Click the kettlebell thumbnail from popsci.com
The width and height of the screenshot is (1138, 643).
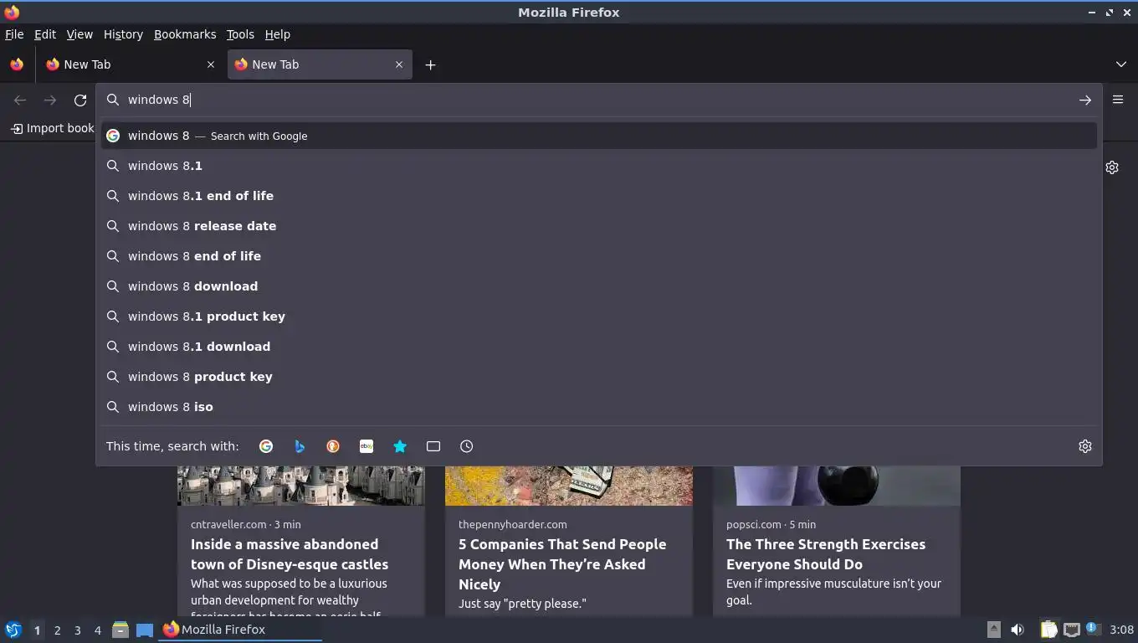pyautogui.click(x=837, y=486)
